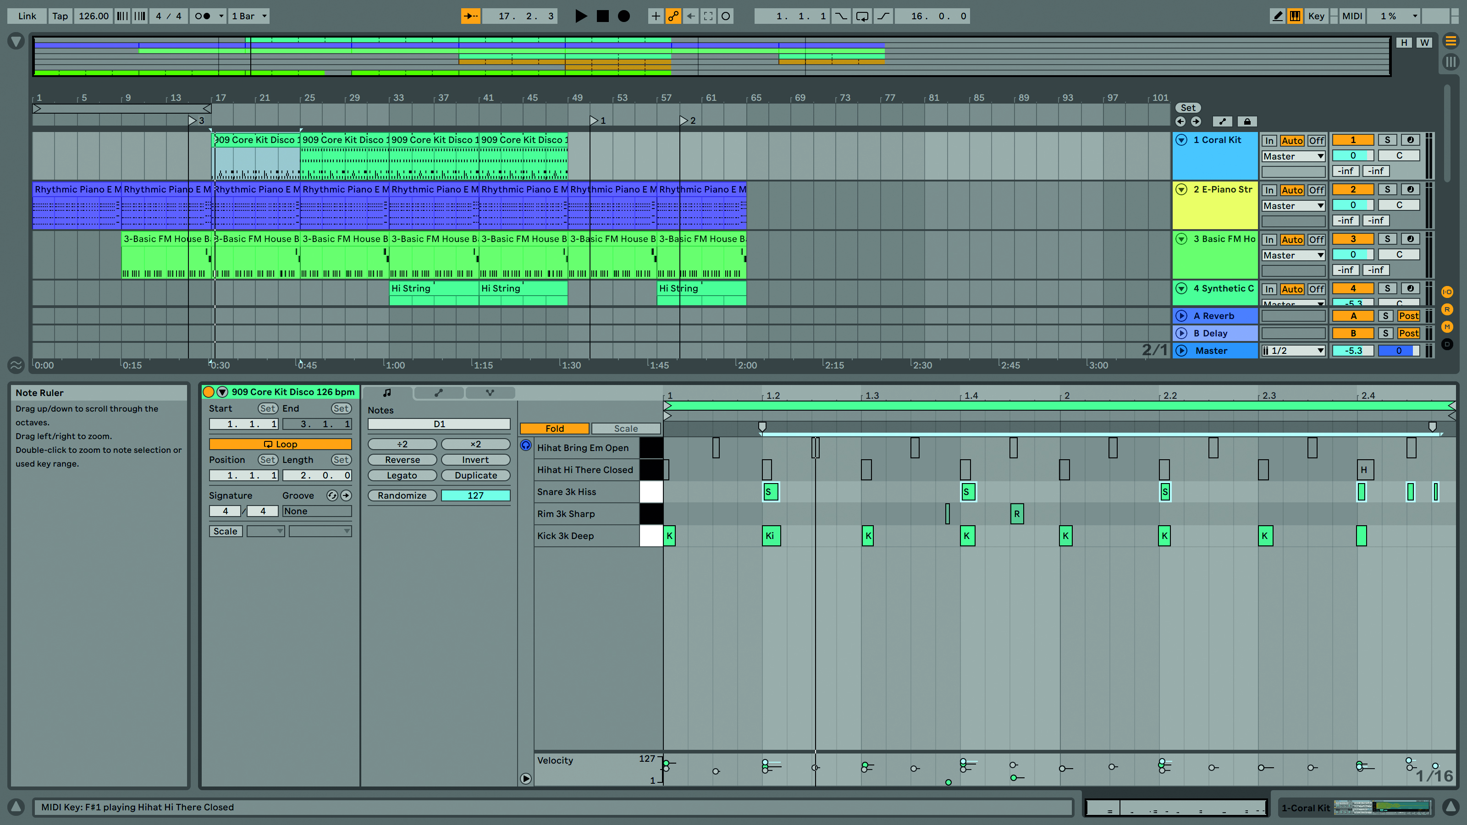Toggle the Follow playback button
Screen dimensions: 1467x825
tap(470, 16)
